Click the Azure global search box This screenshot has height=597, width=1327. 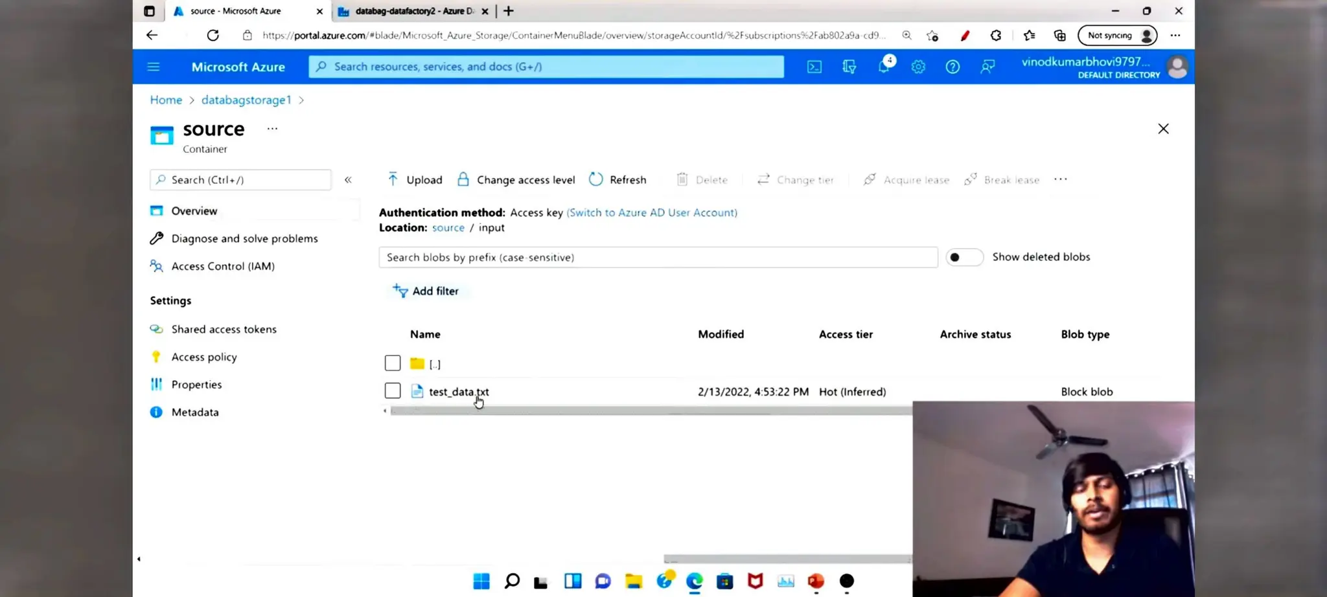click(x=546, y=67)
